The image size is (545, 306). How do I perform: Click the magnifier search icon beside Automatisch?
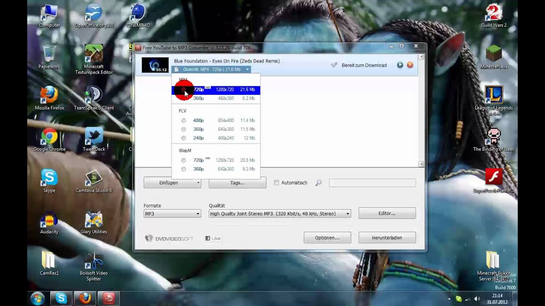click(318, 183)
